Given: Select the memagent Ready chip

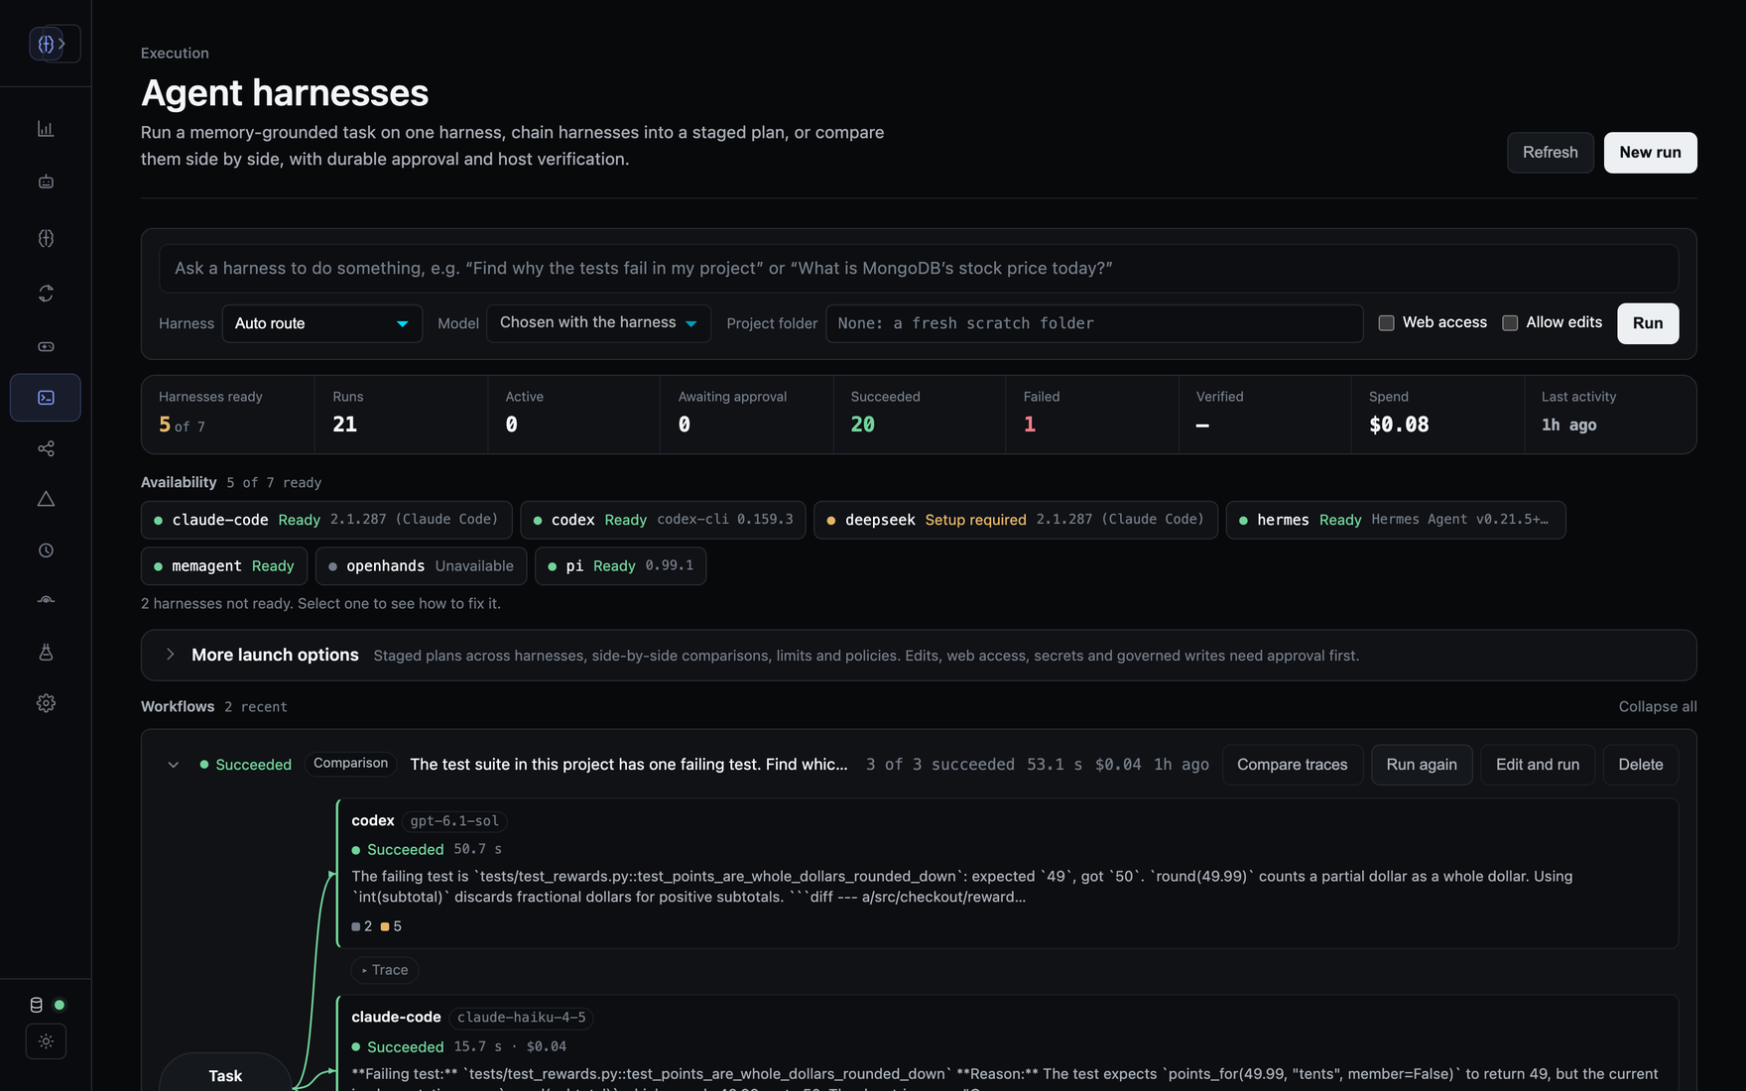Looking at the screenshot, I should click(x=224, y=566).
